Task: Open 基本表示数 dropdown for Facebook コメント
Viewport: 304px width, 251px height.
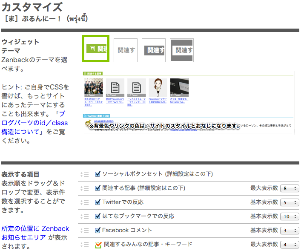Action: pos(290,231)
